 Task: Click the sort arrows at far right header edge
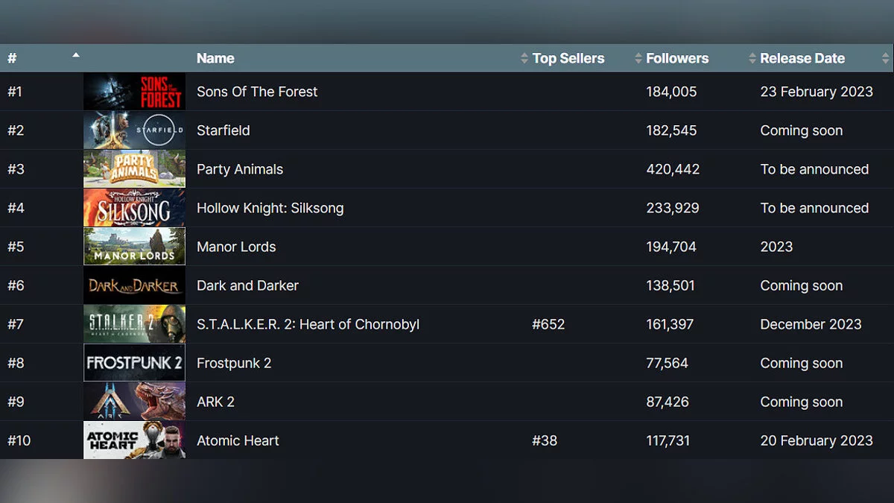(885, 58)
